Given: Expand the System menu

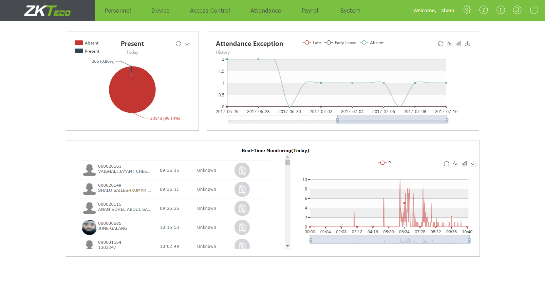Looking at the screenshot, I should pyautogui.click(x=350, y=11).
